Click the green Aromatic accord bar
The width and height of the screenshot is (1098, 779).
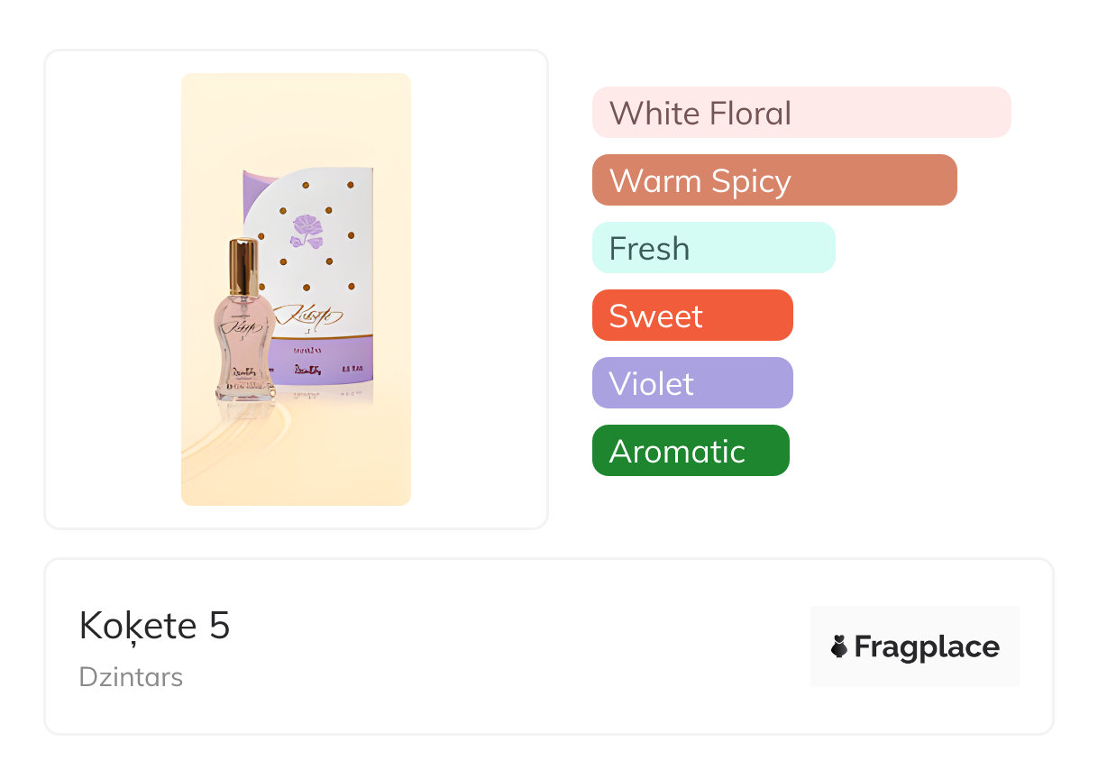(x=690, y=451)
